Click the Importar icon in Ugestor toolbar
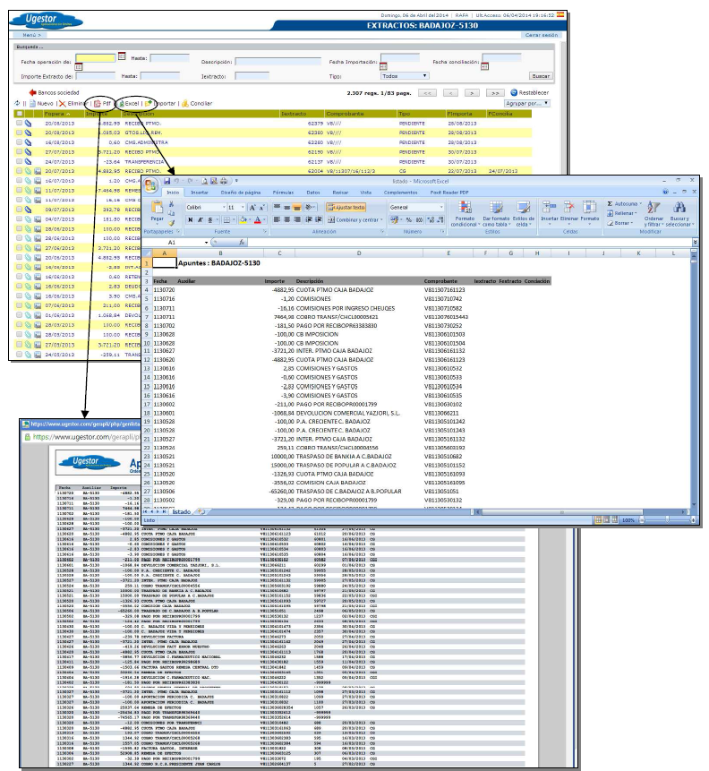The image size is (709, 771). point(148,104)
